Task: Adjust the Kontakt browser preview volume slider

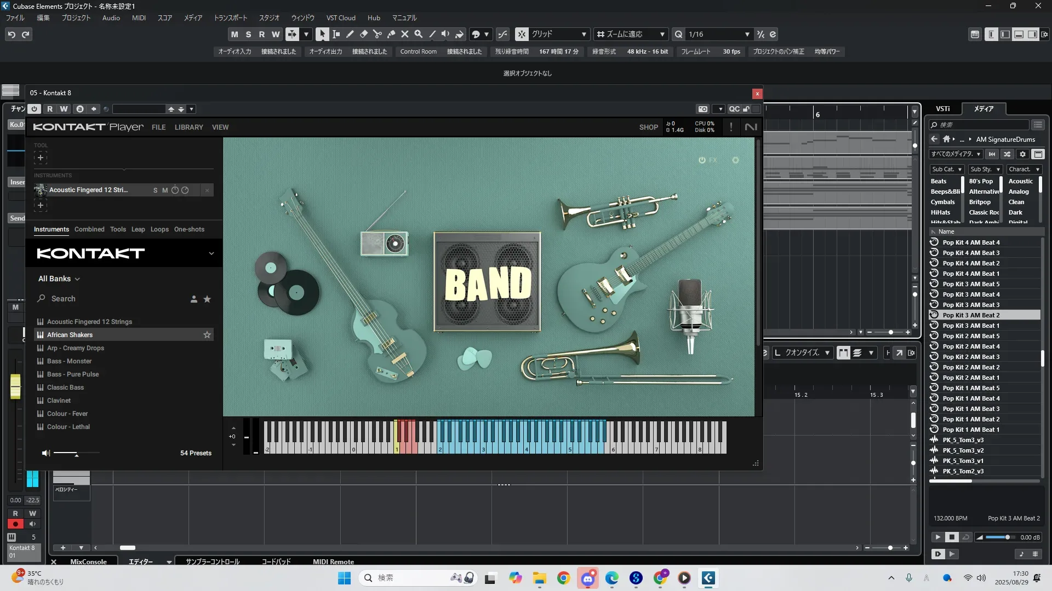Action: [x=76, y=453]
